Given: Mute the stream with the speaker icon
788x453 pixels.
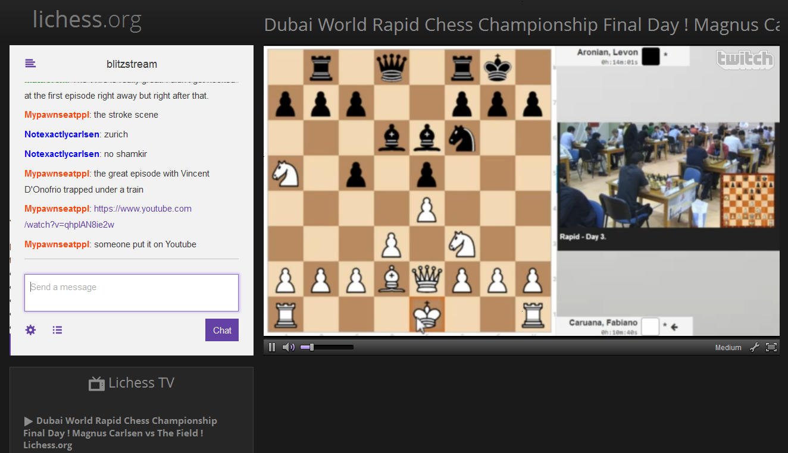Looking at the screenshot, I should coord(289,347).
